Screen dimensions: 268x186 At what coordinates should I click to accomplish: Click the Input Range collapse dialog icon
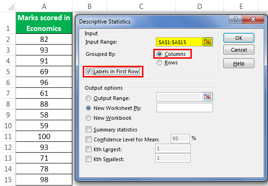pyautogui.click(x=207, y=42)
